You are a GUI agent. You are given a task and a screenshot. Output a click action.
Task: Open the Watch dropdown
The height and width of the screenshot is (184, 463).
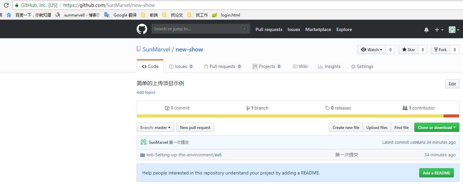pyautogui.click(x=371, y=49)
